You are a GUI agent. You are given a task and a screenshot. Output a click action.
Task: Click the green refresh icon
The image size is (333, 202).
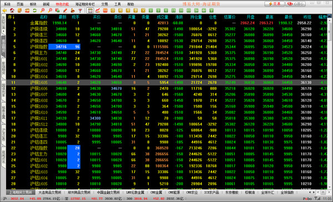[34, 11]
